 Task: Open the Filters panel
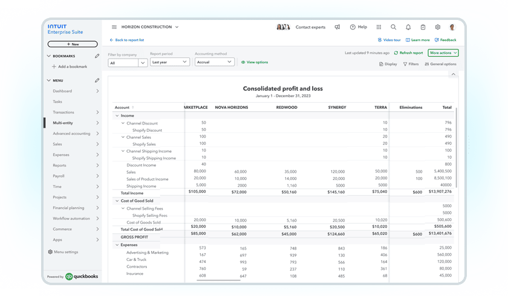coord(411,64)
